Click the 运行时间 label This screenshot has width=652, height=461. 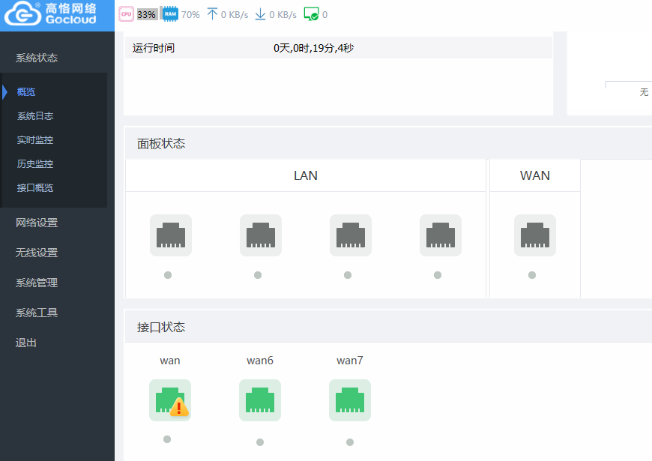154,48
